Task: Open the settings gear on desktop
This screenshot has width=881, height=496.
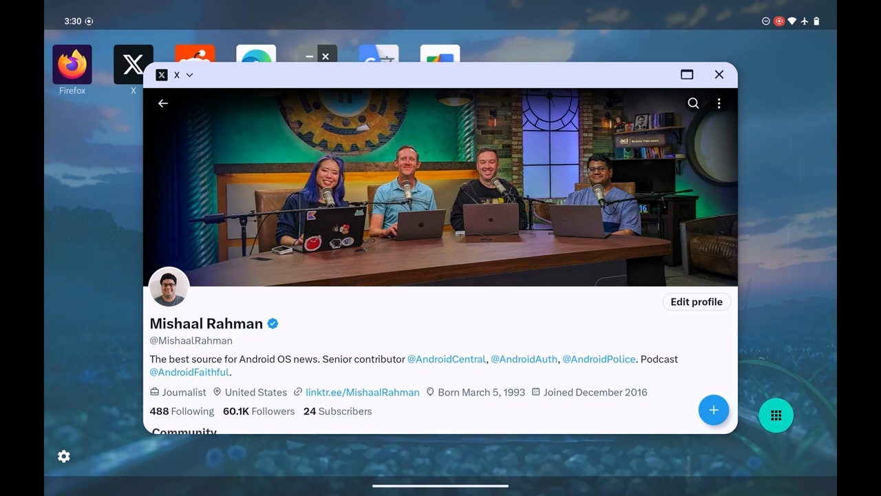Action: click(64, 456)
